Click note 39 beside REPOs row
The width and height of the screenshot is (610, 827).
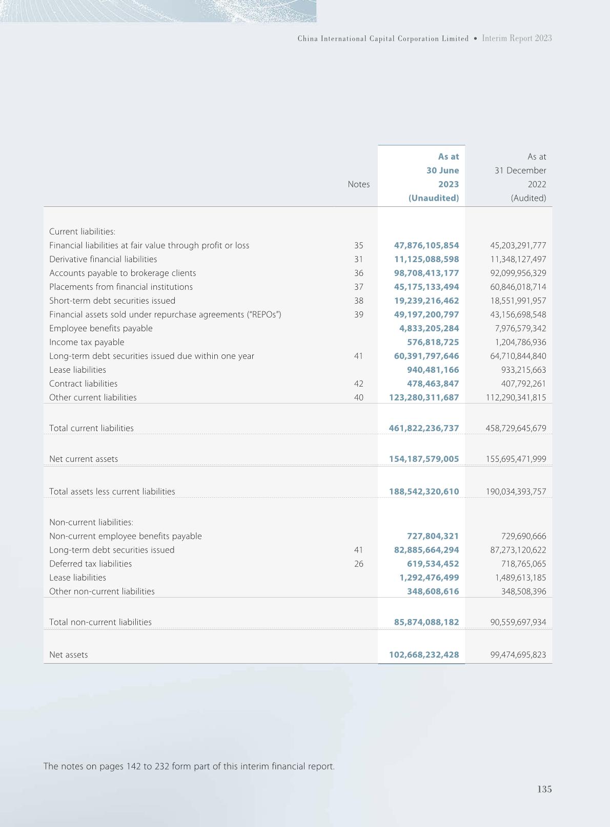tap(358, 314)
